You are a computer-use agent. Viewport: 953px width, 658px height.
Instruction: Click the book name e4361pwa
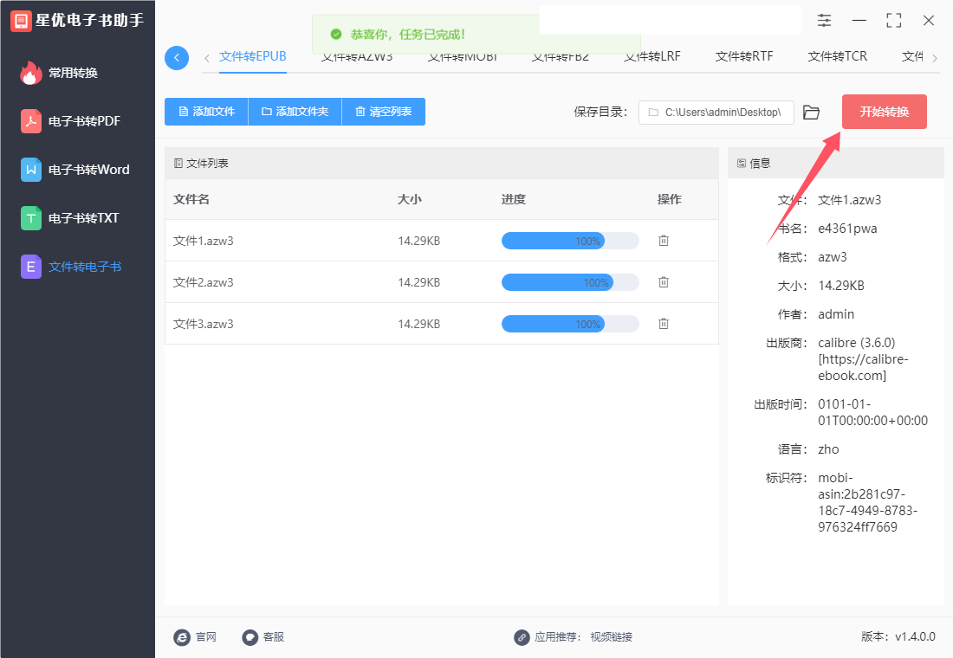(x=847, y=229)
